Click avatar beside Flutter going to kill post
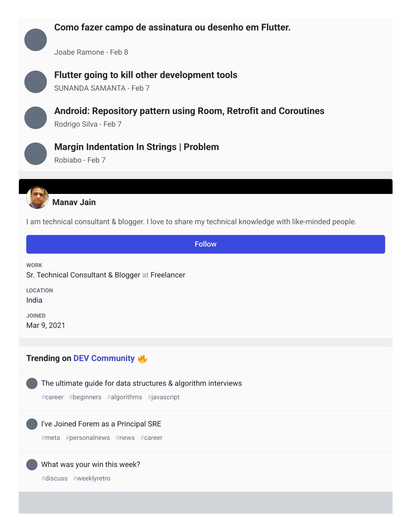This screenshot has height=532, width=411. point(36,82)
